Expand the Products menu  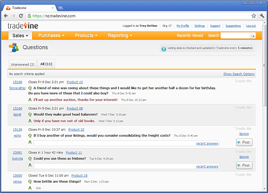[x=86, y=35]
